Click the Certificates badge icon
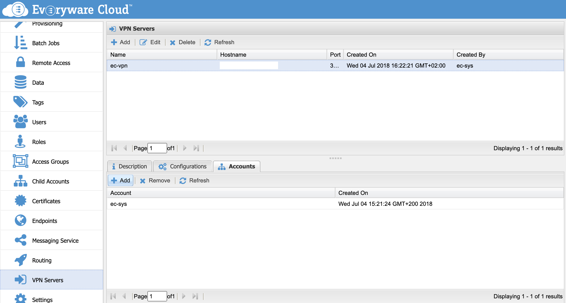Viewport: 566px width, 303px height. pyautogui.click(x=20, y=201)
